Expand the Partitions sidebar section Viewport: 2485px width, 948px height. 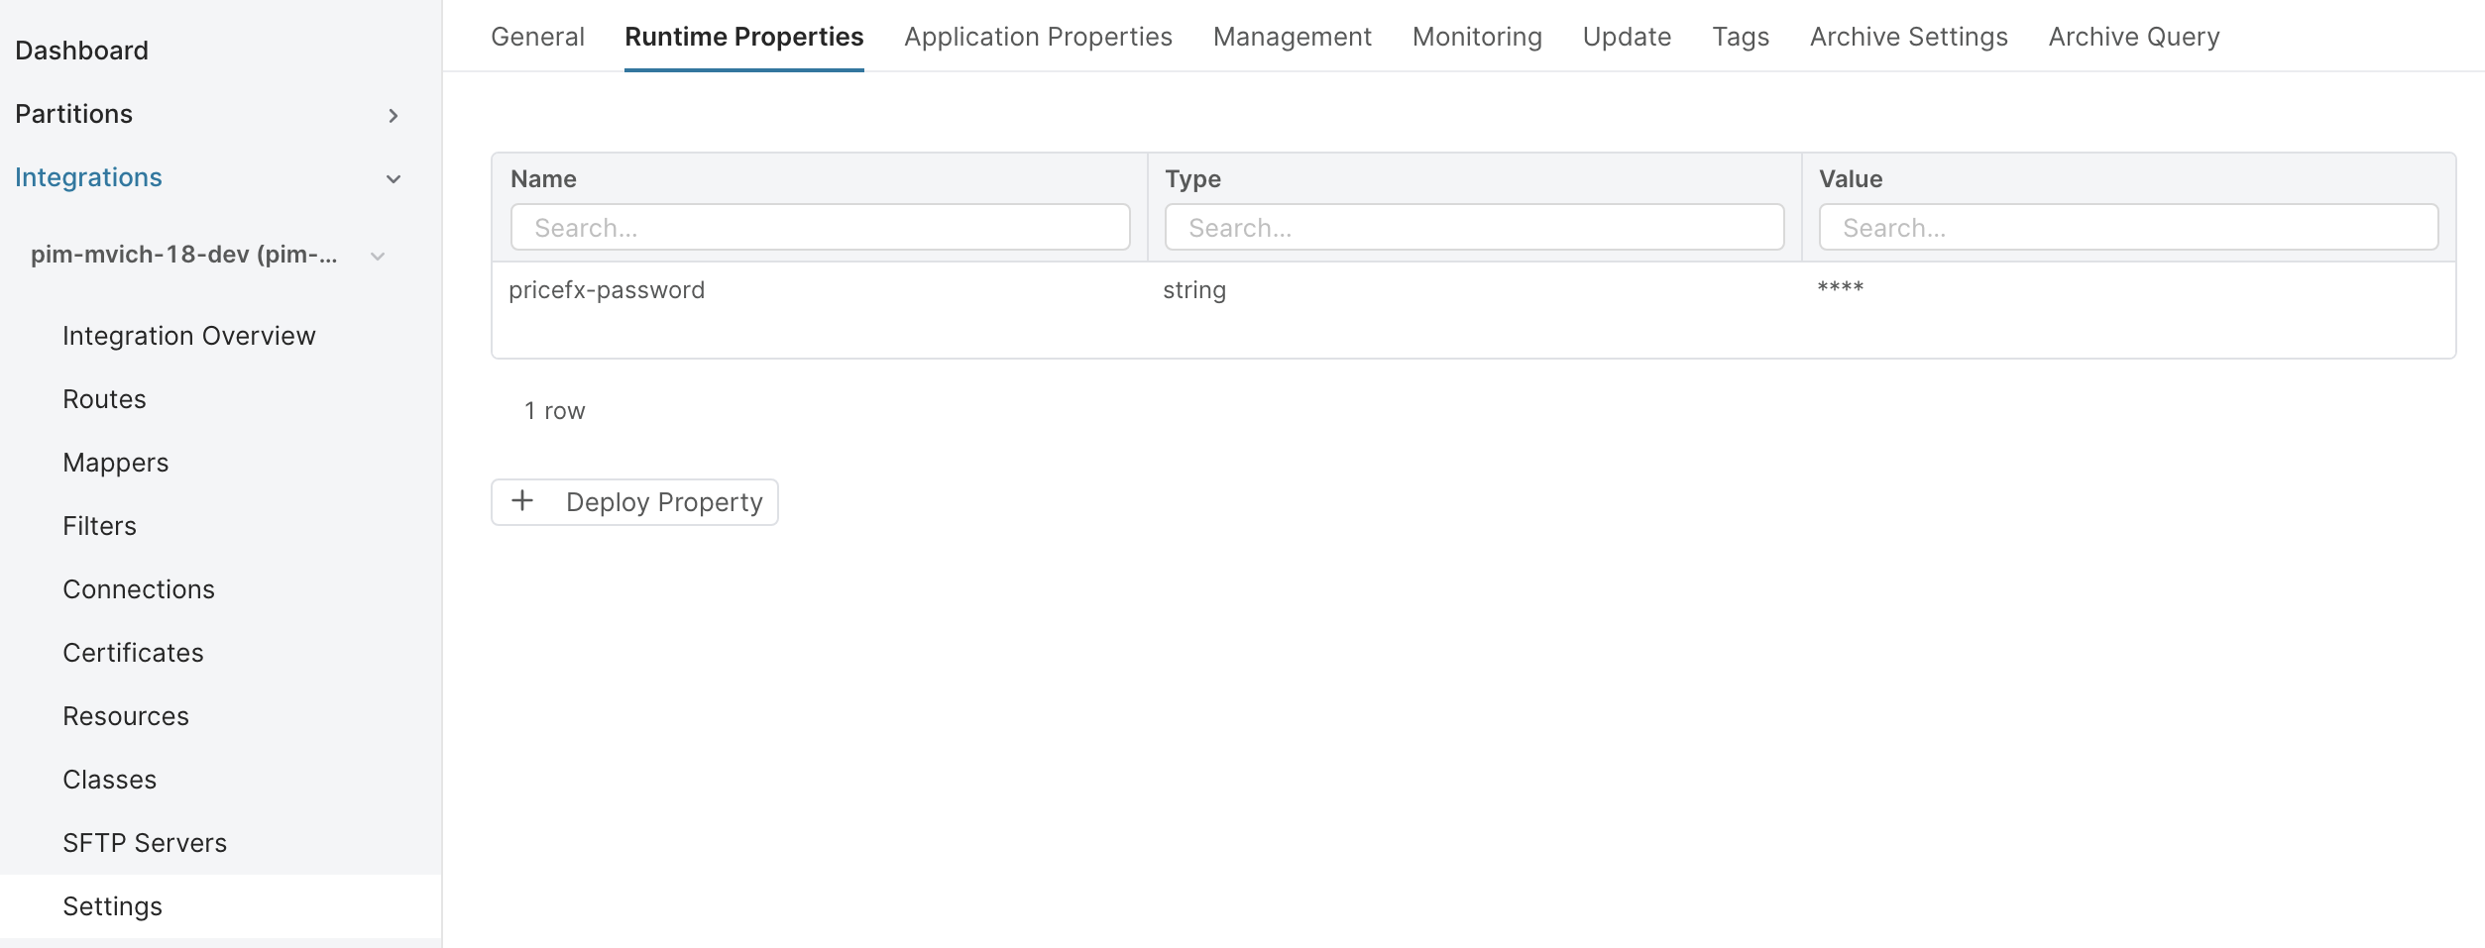pyautogui.click(x=394, y=115)
